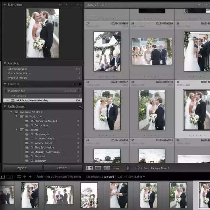Click 01. Photoshop Needed collection icon

(x=27, y=121)
